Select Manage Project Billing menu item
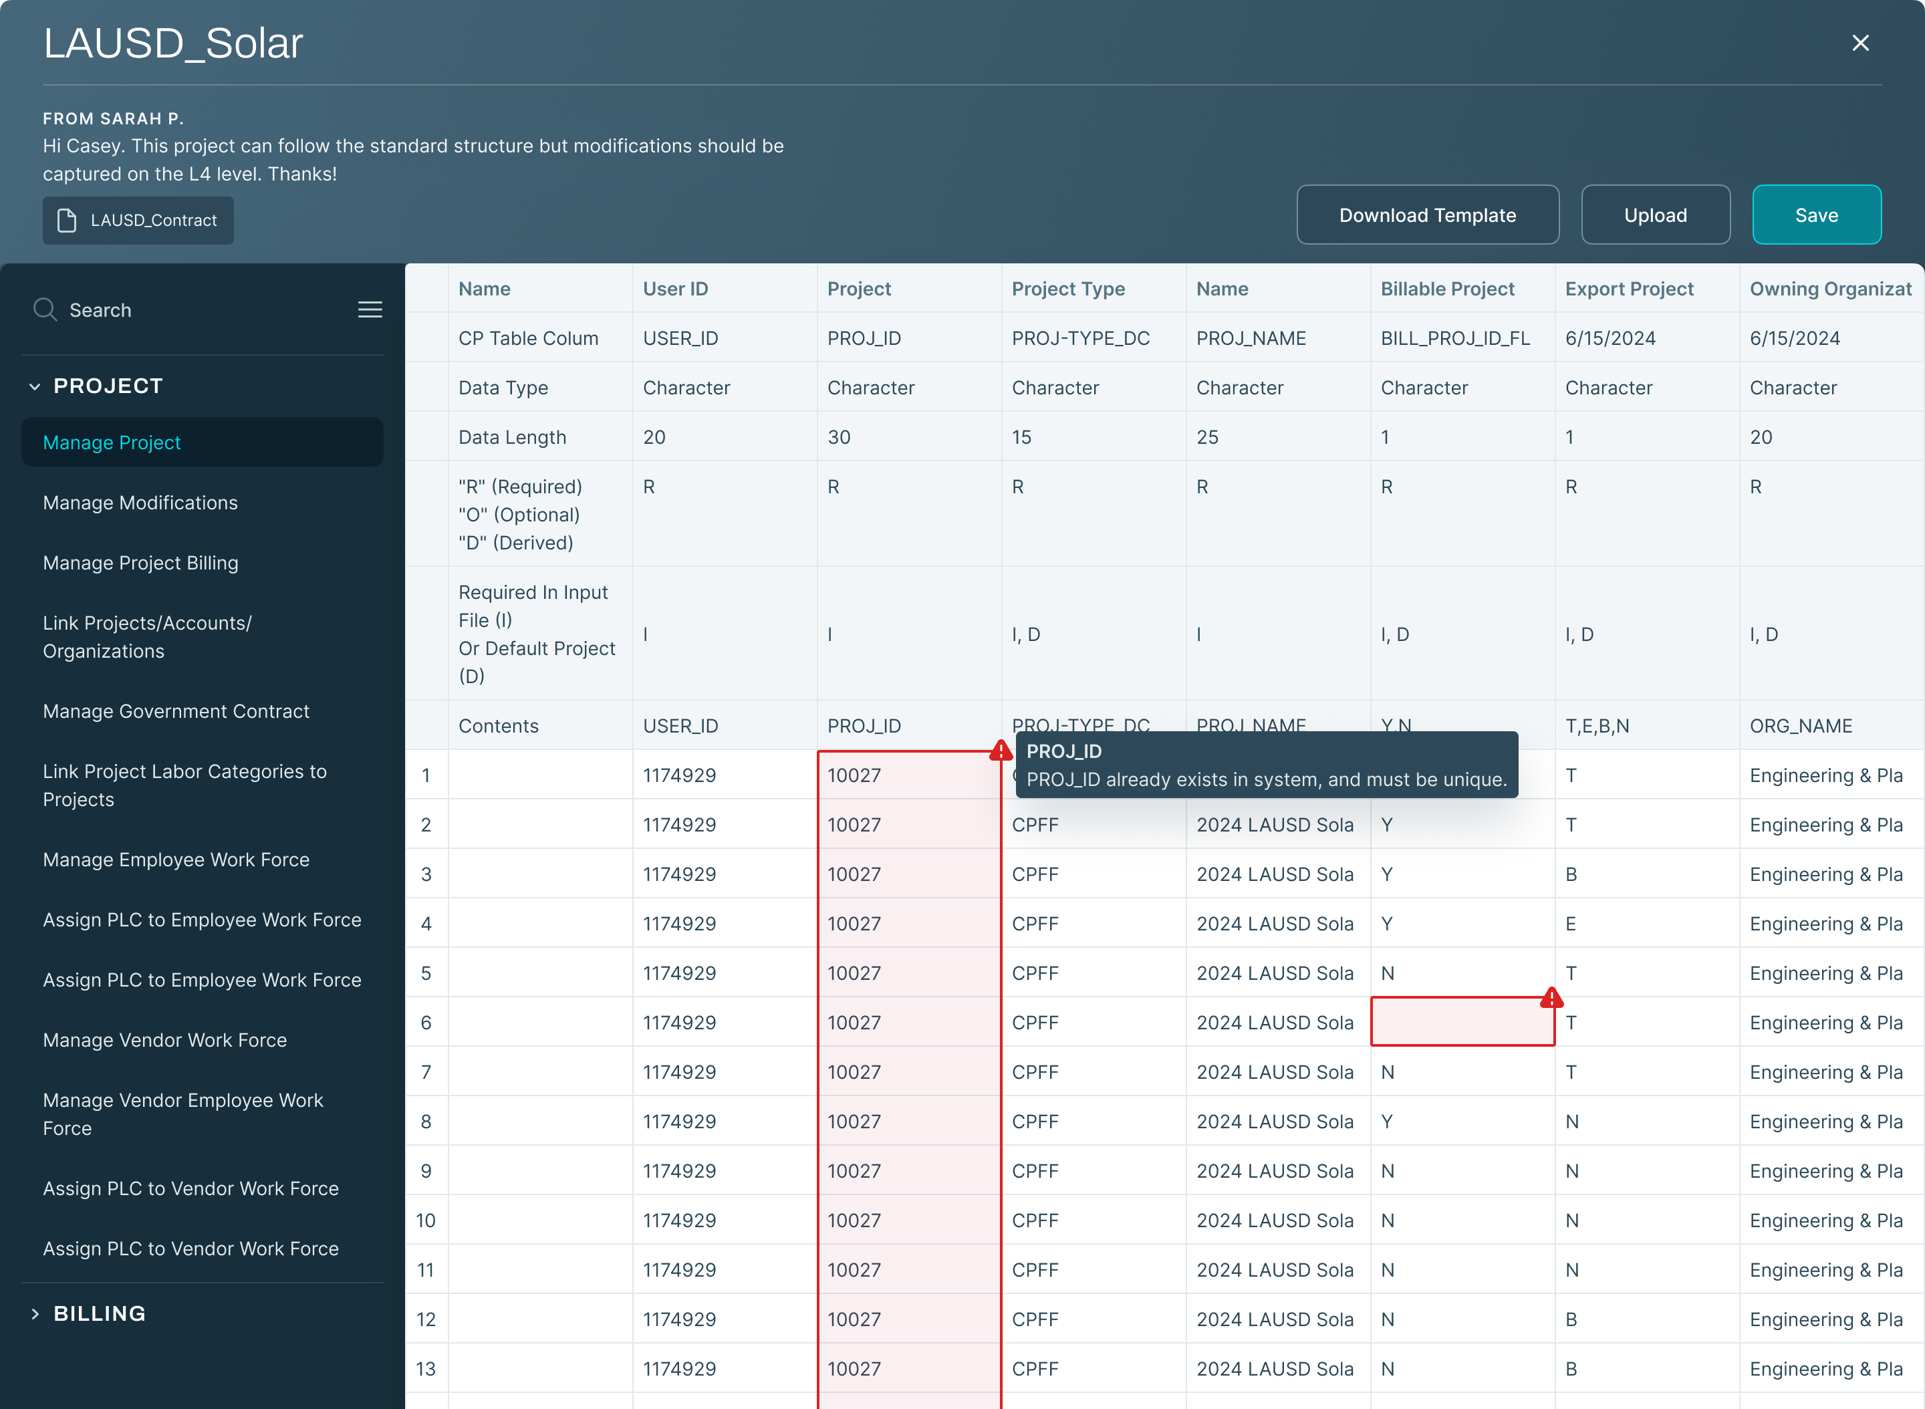The width and height of the screenshot is (1925, 1409). (141, 563)
